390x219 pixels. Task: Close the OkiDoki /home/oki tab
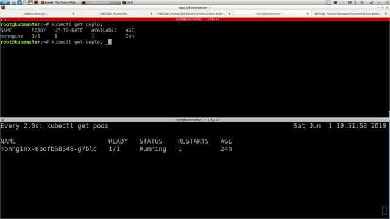[151, 13]
